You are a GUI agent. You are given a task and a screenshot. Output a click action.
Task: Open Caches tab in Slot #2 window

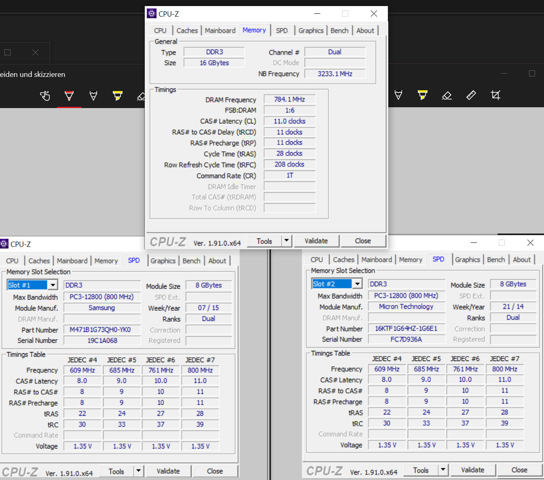(344, 260)
